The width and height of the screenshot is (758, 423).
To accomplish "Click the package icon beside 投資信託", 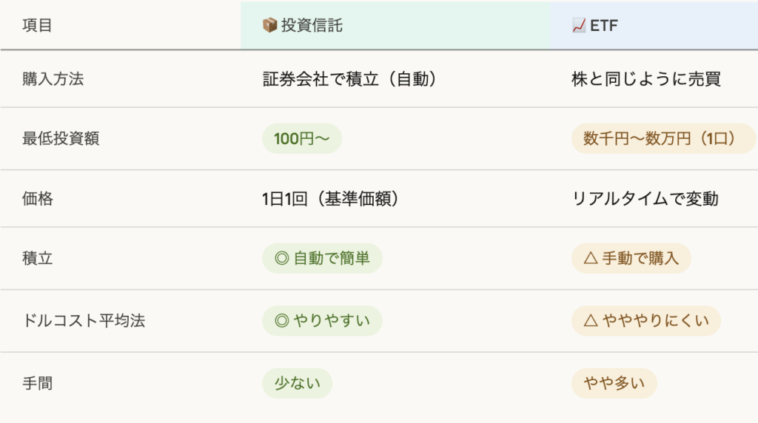I will point(269,26).
